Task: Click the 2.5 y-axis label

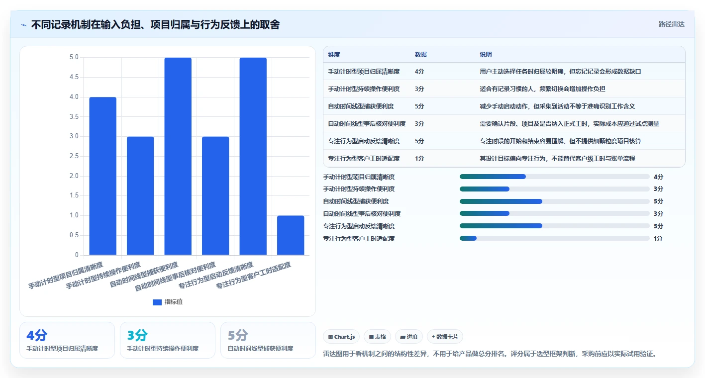Action: (74, 156)
